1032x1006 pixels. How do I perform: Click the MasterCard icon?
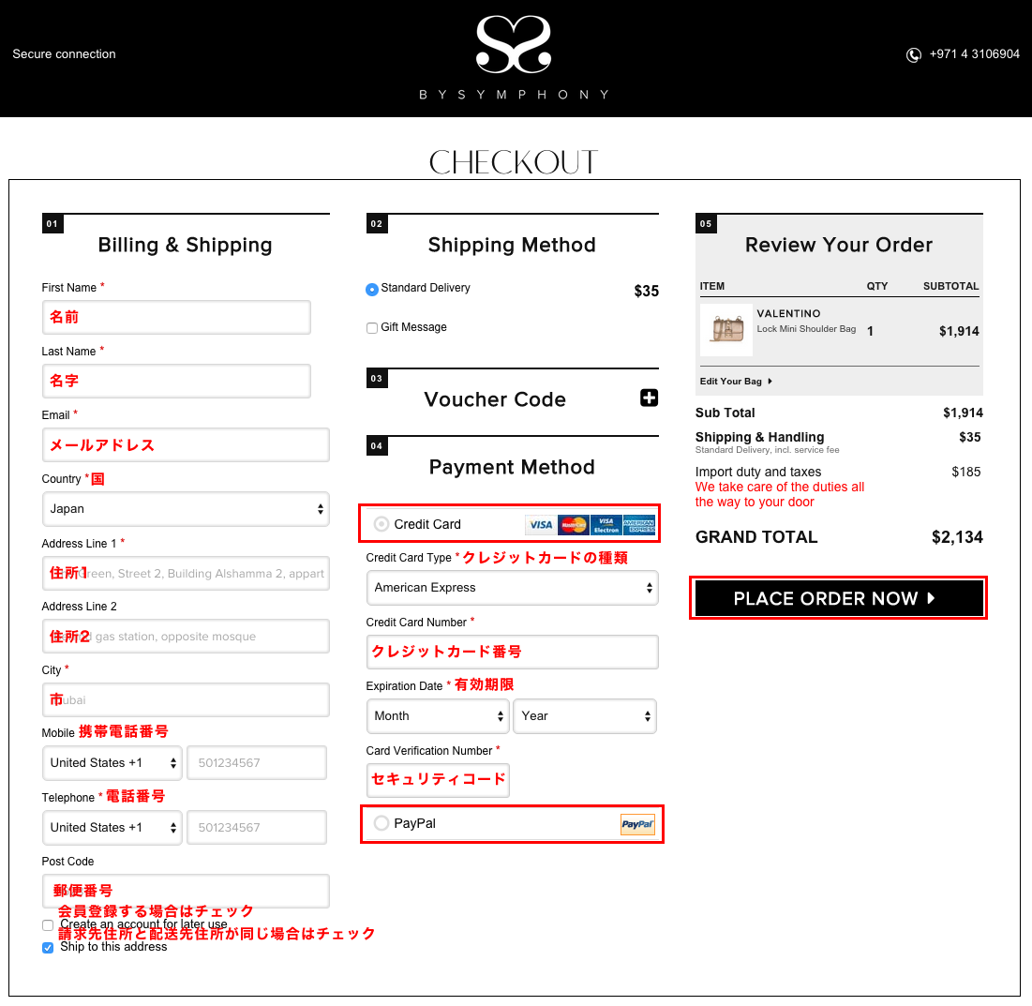[x=574, y=525]
